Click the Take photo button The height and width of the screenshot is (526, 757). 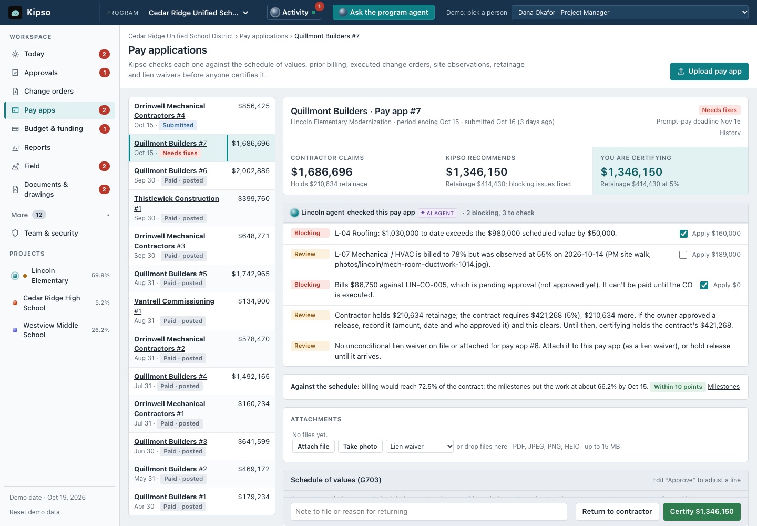[360, 447]
